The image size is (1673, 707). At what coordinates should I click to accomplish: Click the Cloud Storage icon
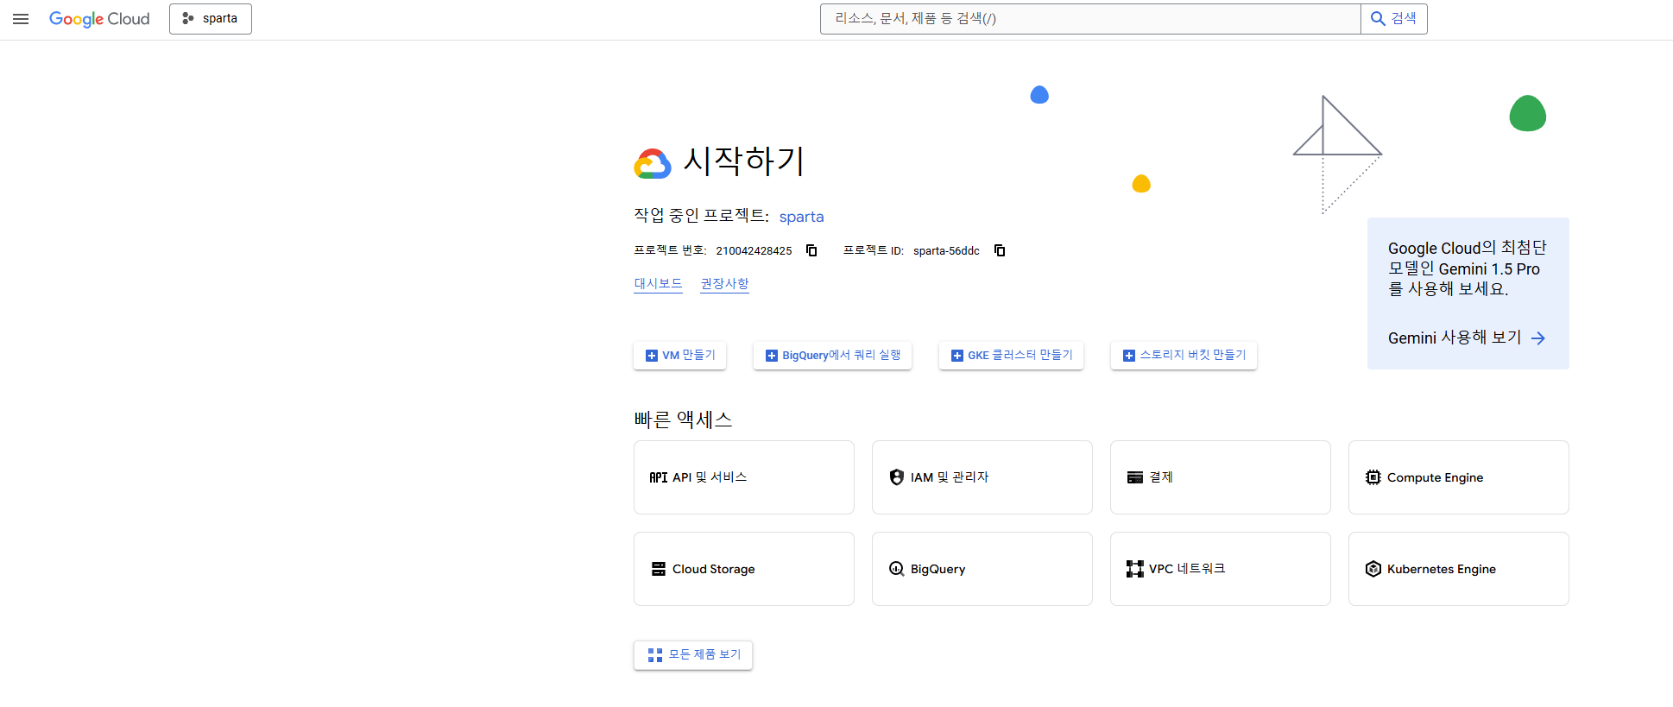[x=659, y=569]
